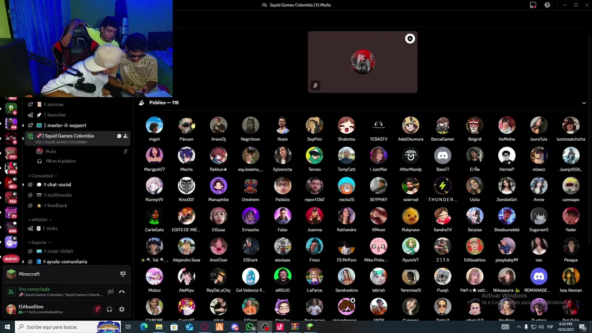Click the NUEVO unread indicator pill
The image size is (592, 333).
click(11, 259)
